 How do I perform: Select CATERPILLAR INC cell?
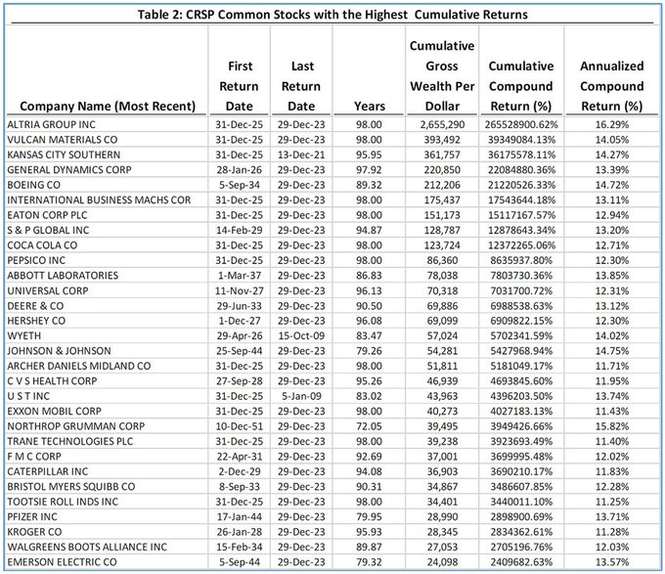[x=48, y=472]
